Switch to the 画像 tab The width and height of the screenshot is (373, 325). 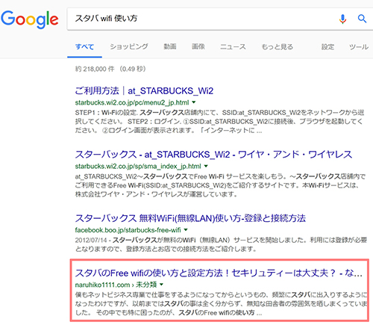(198, 46)
